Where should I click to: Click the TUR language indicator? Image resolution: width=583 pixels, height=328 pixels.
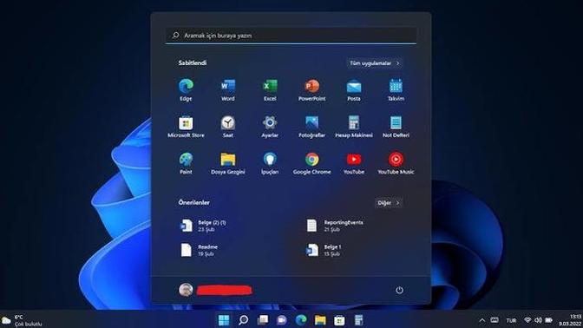511,320
